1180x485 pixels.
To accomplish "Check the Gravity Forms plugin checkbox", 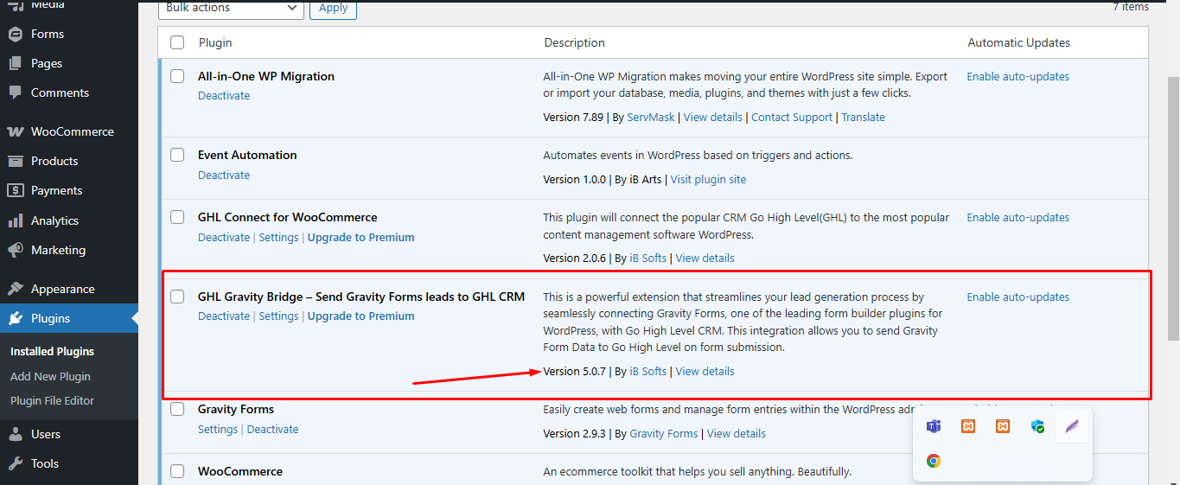I will (x=177, y=409).
